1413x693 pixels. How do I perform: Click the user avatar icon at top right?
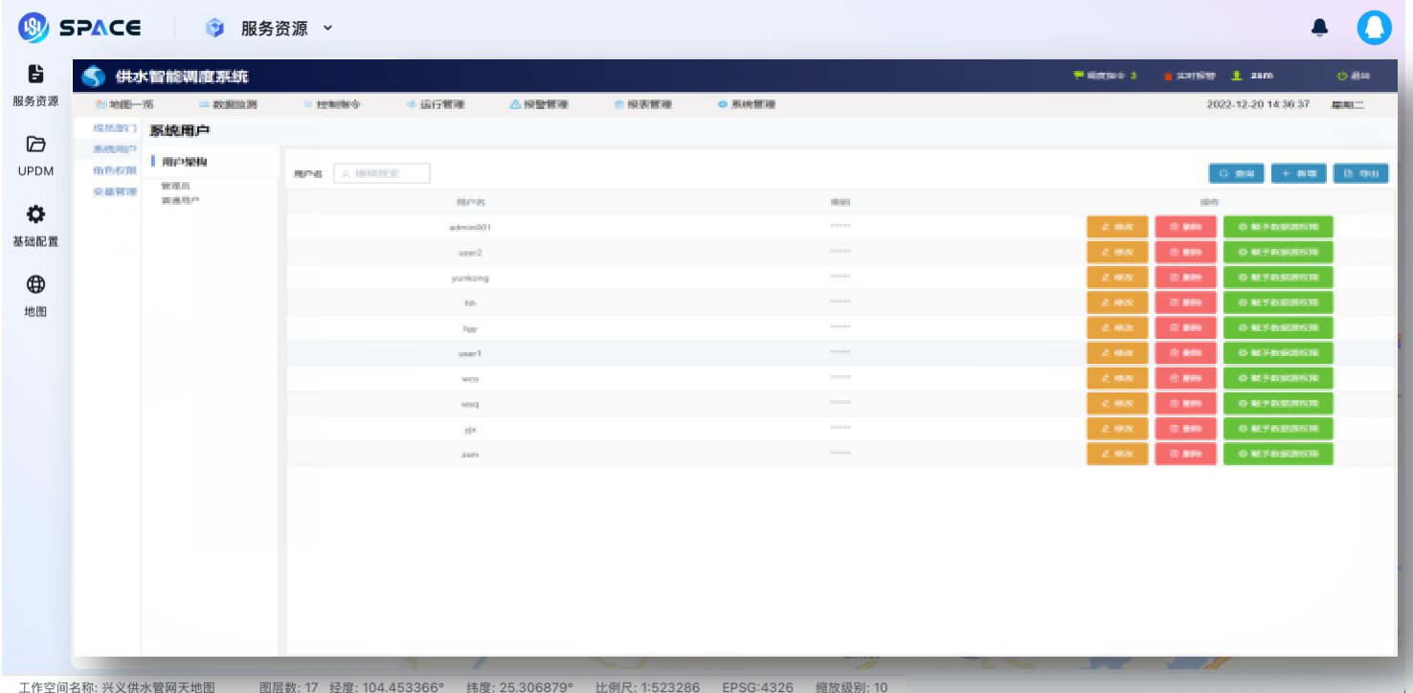point(1374,29)
